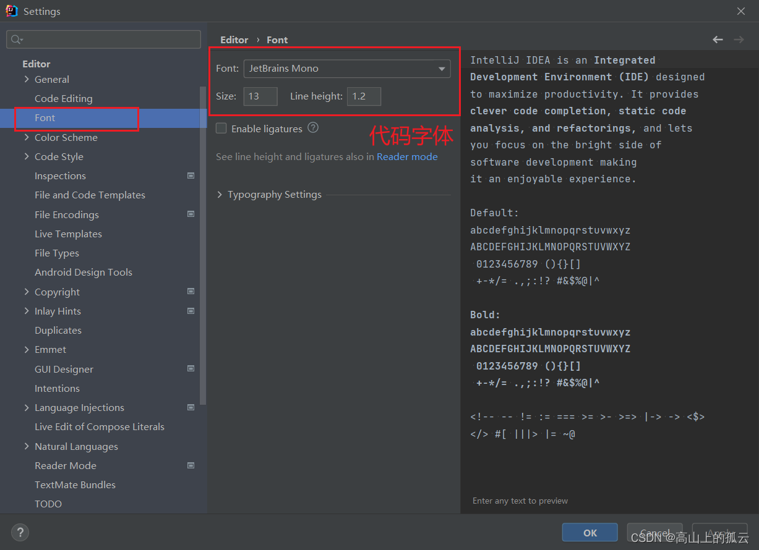Screen dimensions: 759x550
Task: Expand the Copyright node
Action: (27, 292)
